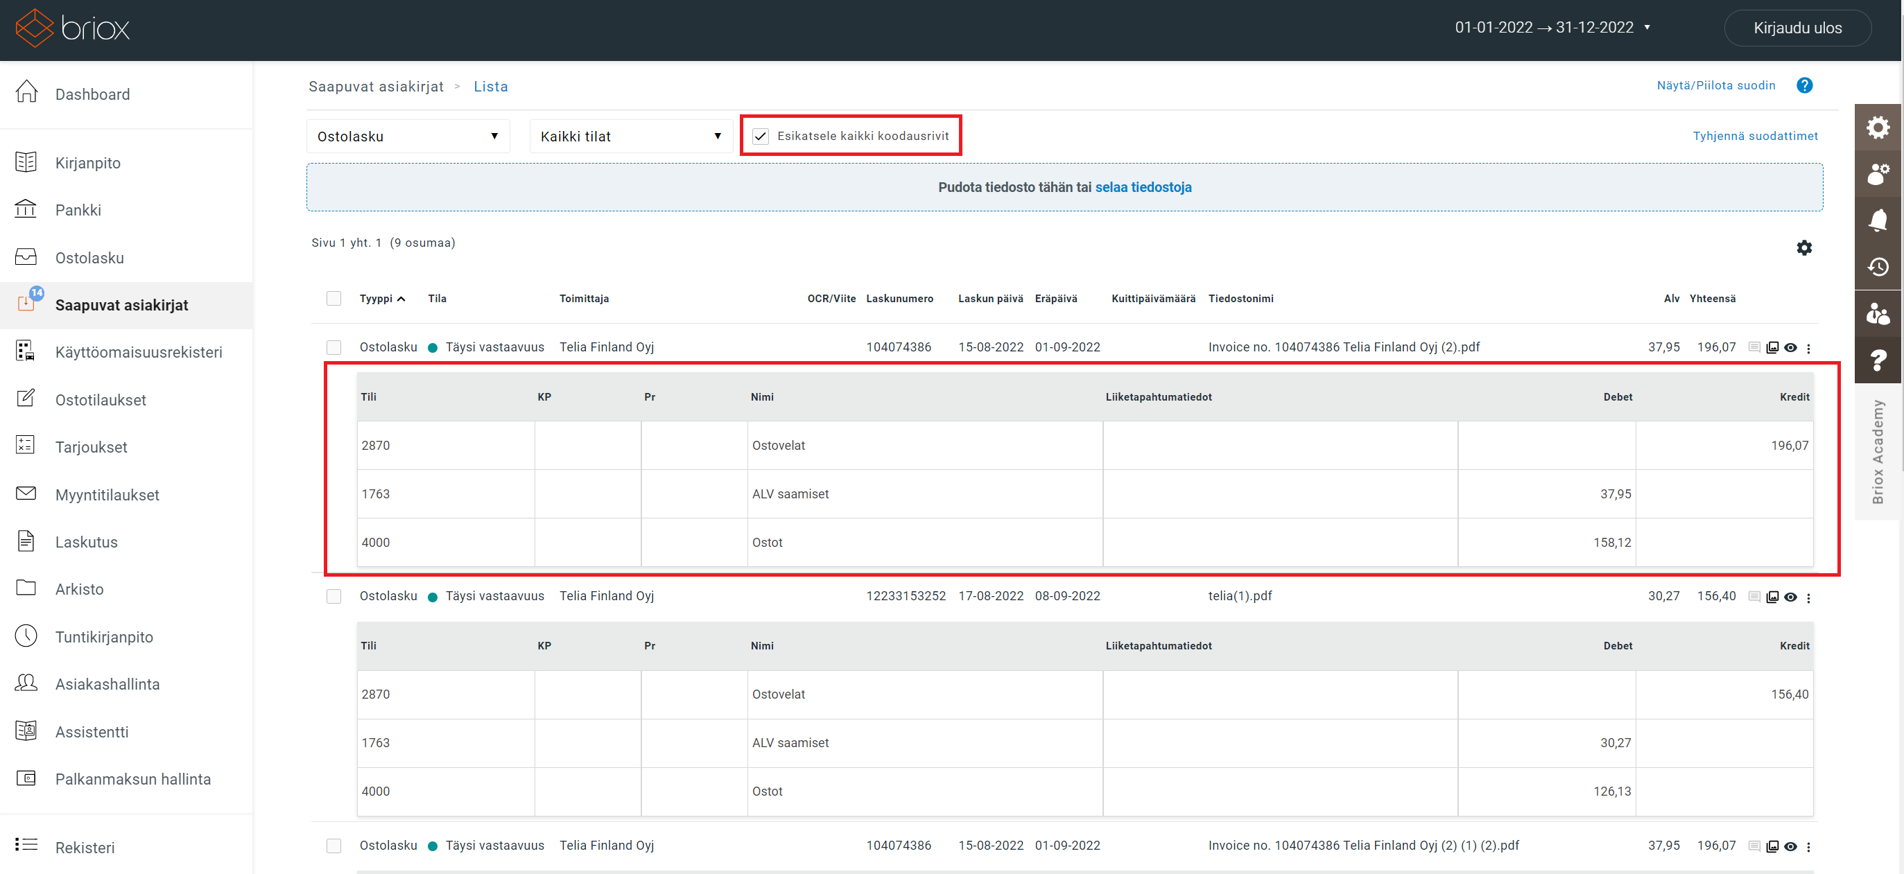The height and width of the screenshot is (874, 1904).
Task: Click the eye icon on telia(1).pdf row
Action: [x=1790, y=597]
